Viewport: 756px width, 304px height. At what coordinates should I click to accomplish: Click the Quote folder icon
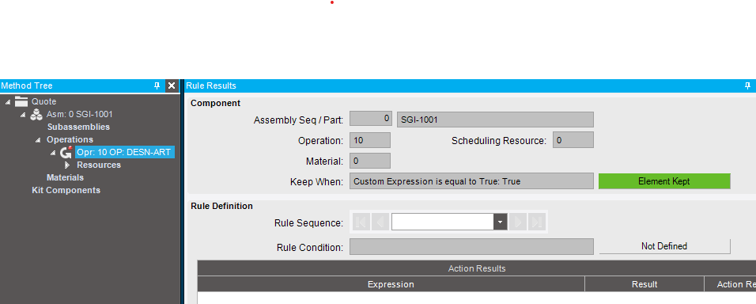point(21,101)
